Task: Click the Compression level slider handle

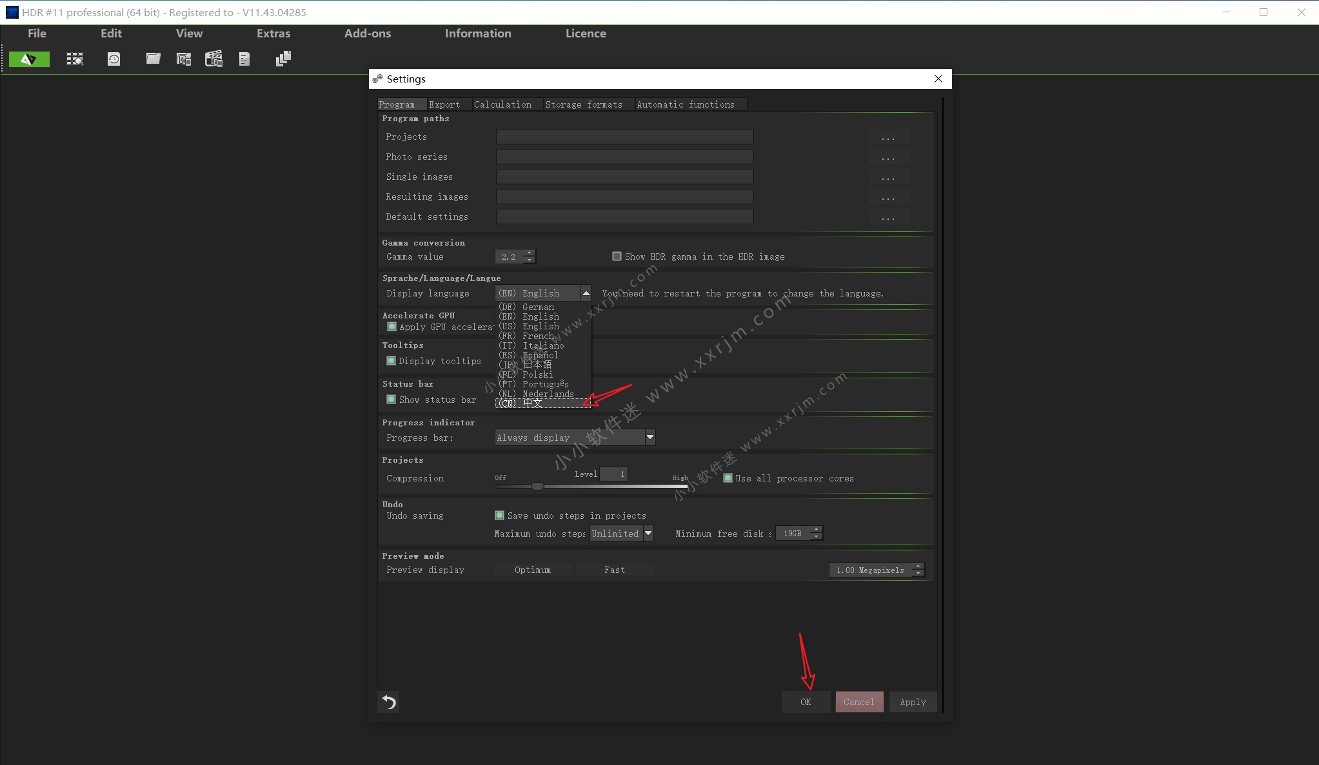Action: pyautogui.click(x=537, y=487)
